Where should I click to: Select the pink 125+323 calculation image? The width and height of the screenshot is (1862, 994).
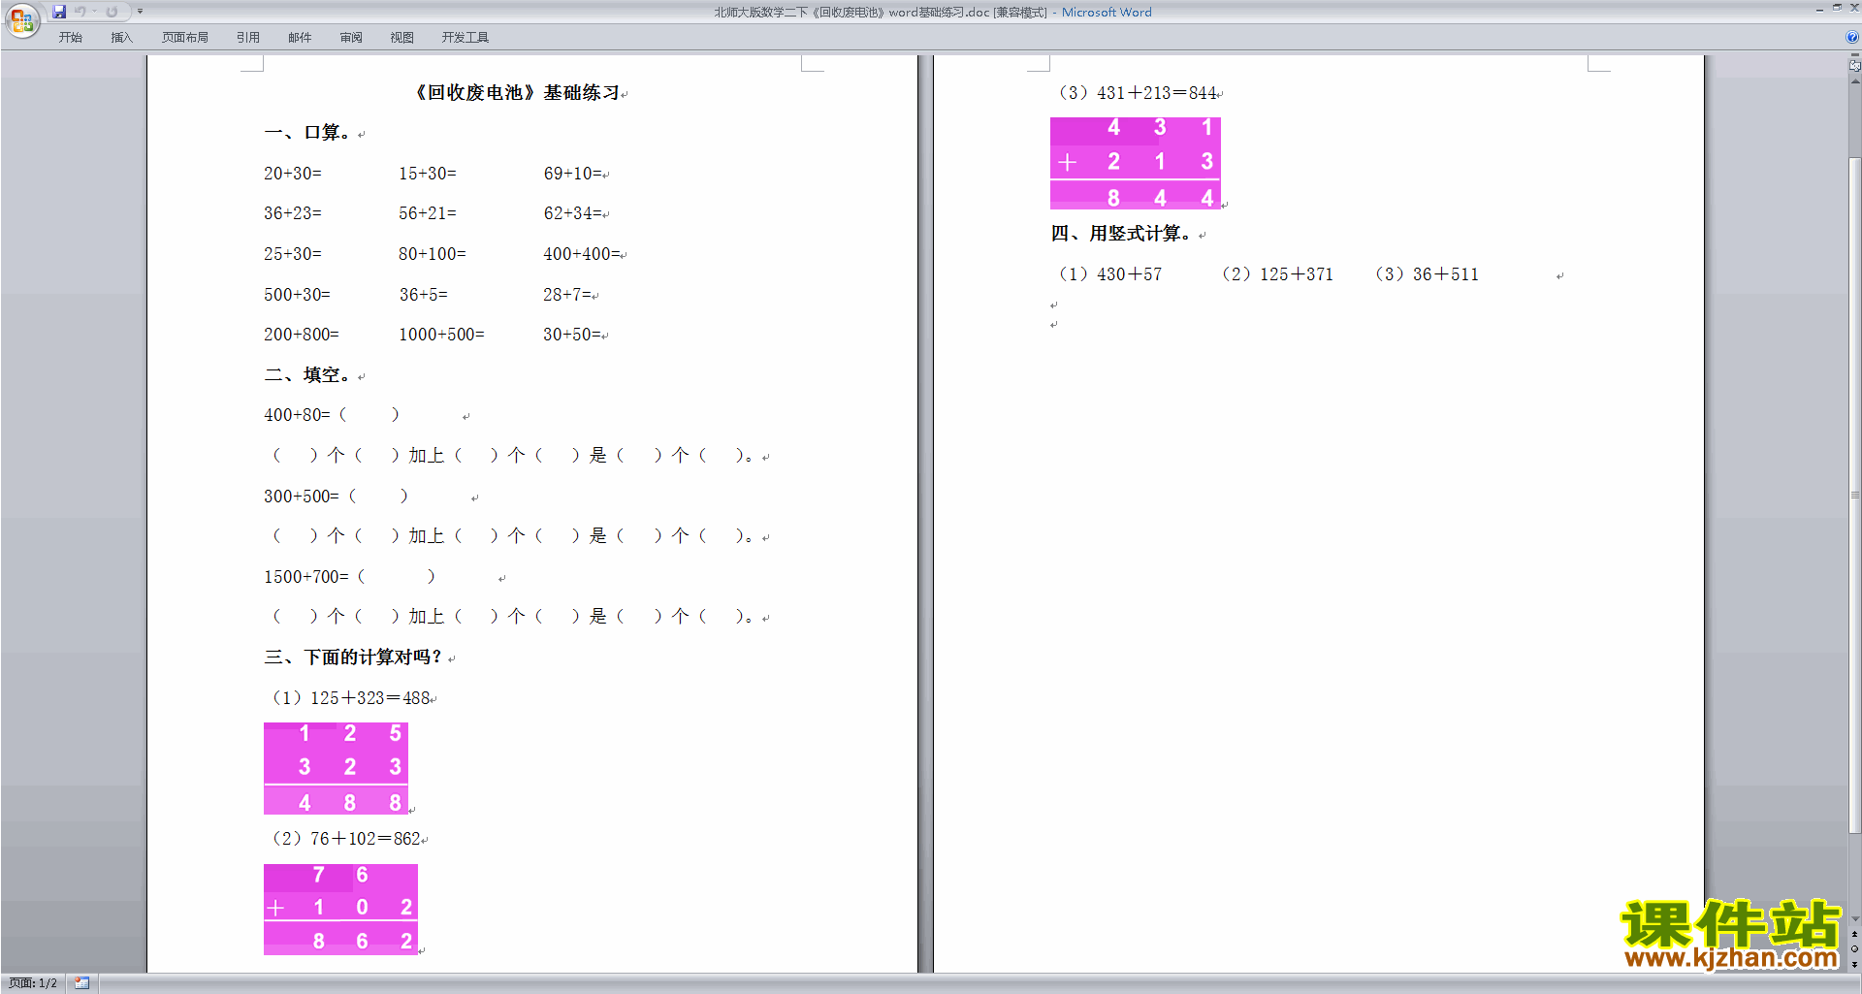[x=336, y=768]
